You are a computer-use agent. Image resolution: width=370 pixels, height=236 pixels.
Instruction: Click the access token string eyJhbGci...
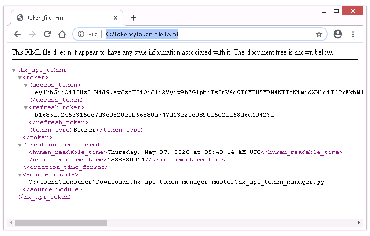click(199, 92)
